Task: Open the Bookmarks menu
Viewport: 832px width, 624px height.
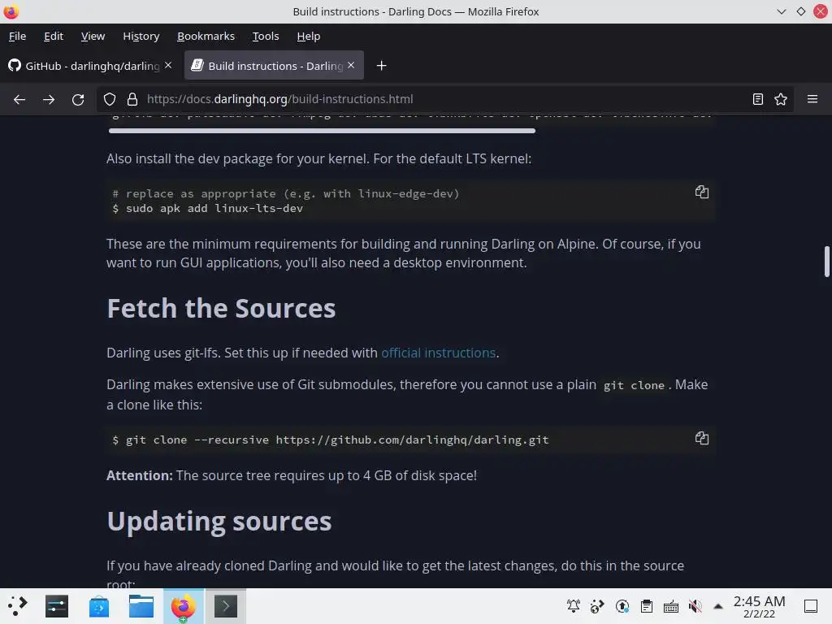Action: pyautogui.click(x=206, y=36)
